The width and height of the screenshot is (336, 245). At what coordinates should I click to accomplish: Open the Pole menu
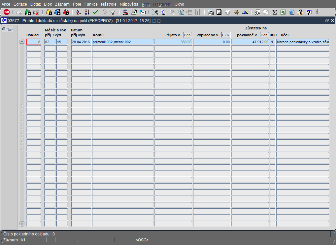pyautogui.click(x=77, y=4)
